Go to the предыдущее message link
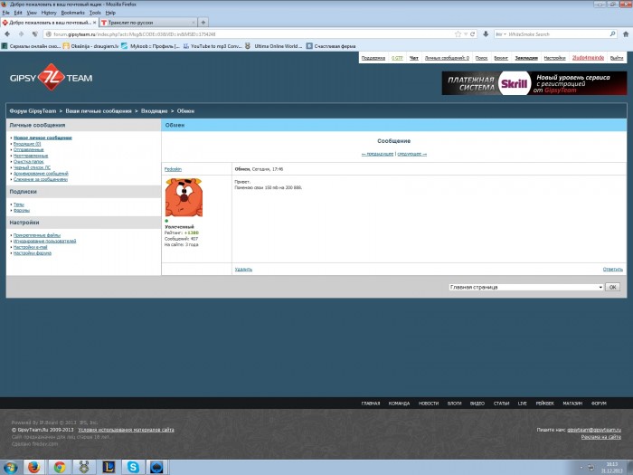This screenshot has height=475, width=633. [377, 154]
